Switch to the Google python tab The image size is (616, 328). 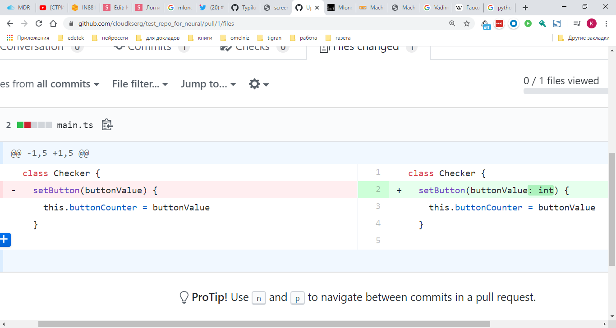pyautogui.click(x=500, y=8)
